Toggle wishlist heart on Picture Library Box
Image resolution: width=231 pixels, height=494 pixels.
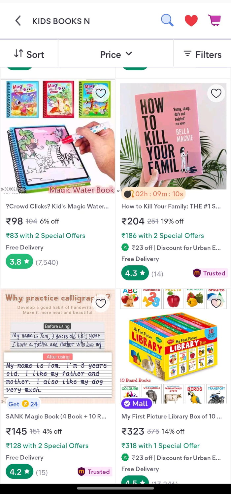click(216, 303)
